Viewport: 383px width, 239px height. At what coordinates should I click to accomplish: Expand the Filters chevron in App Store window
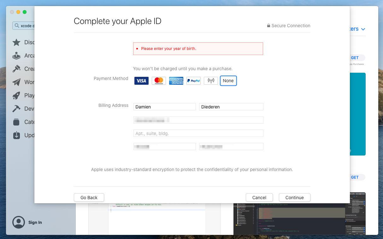pyautogui.click(x=363, y=29)
